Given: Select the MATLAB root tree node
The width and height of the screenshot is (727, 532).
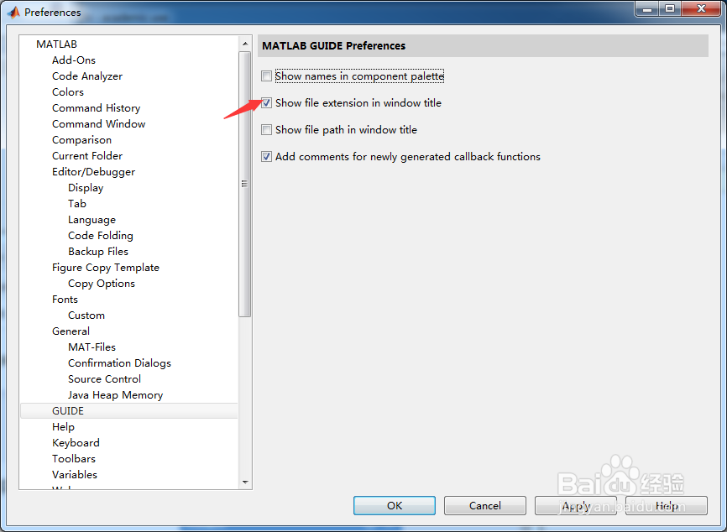Looking at the screenshot, I should (56, 44).
